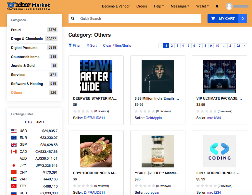
Task: Open the MY CART button
Action: pyautogui.click(x=227, y=18)
